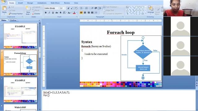Shrink font size with the small A
Image resolution: width=198 pixels, height=111 pixels.
72,8
